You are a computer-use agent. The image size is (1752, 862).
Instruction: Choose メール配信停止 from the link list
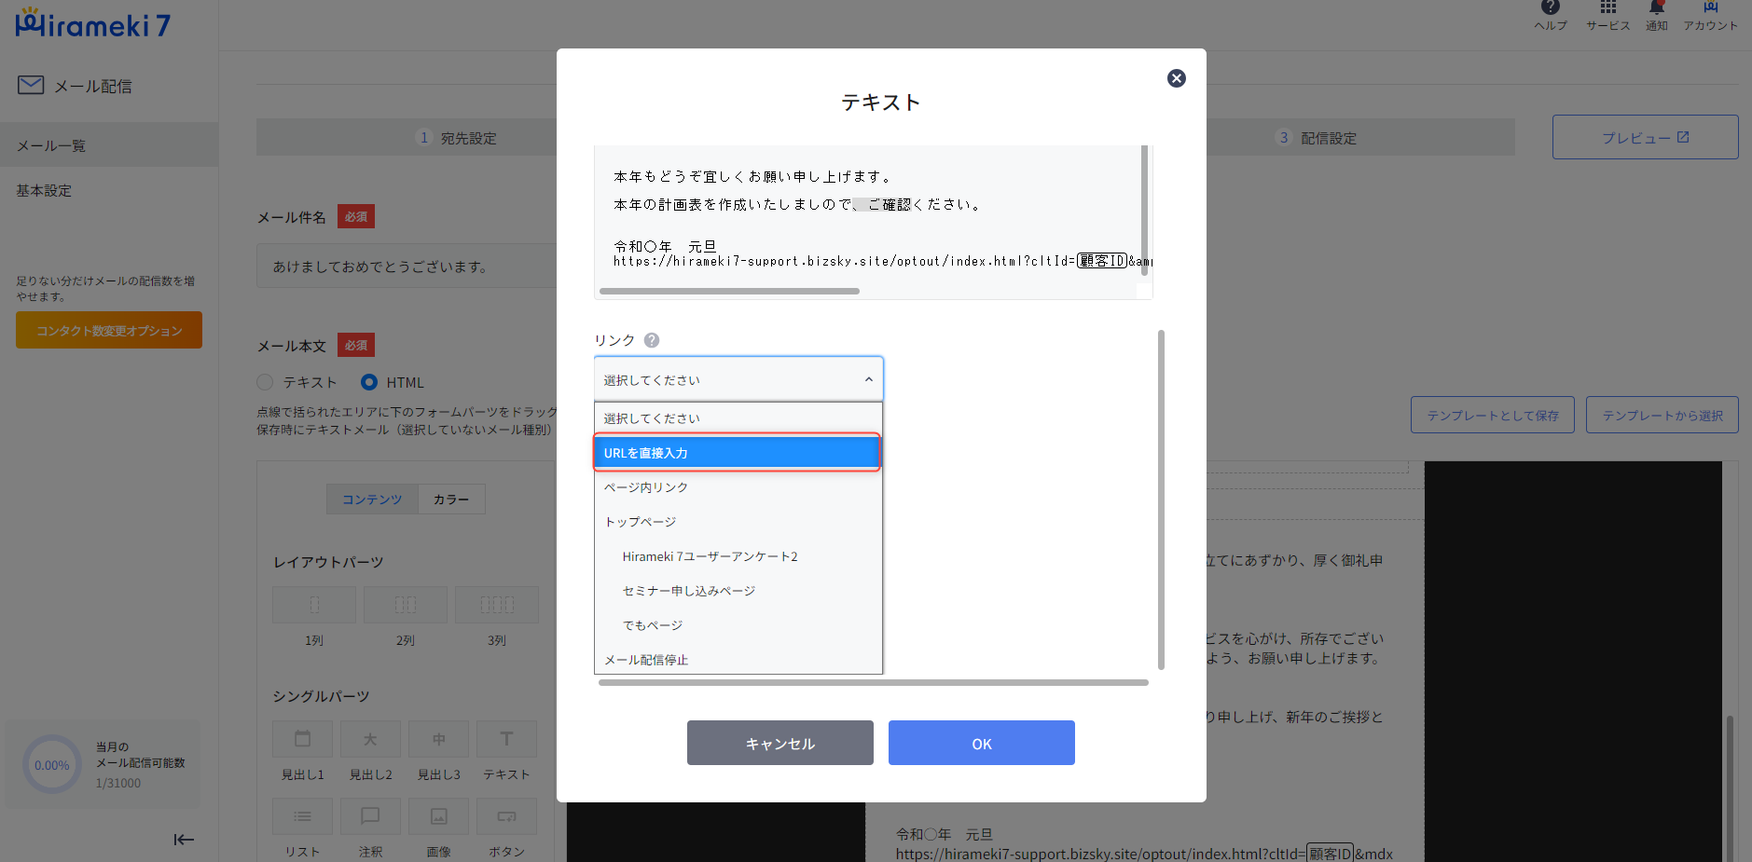click(645, 660)
